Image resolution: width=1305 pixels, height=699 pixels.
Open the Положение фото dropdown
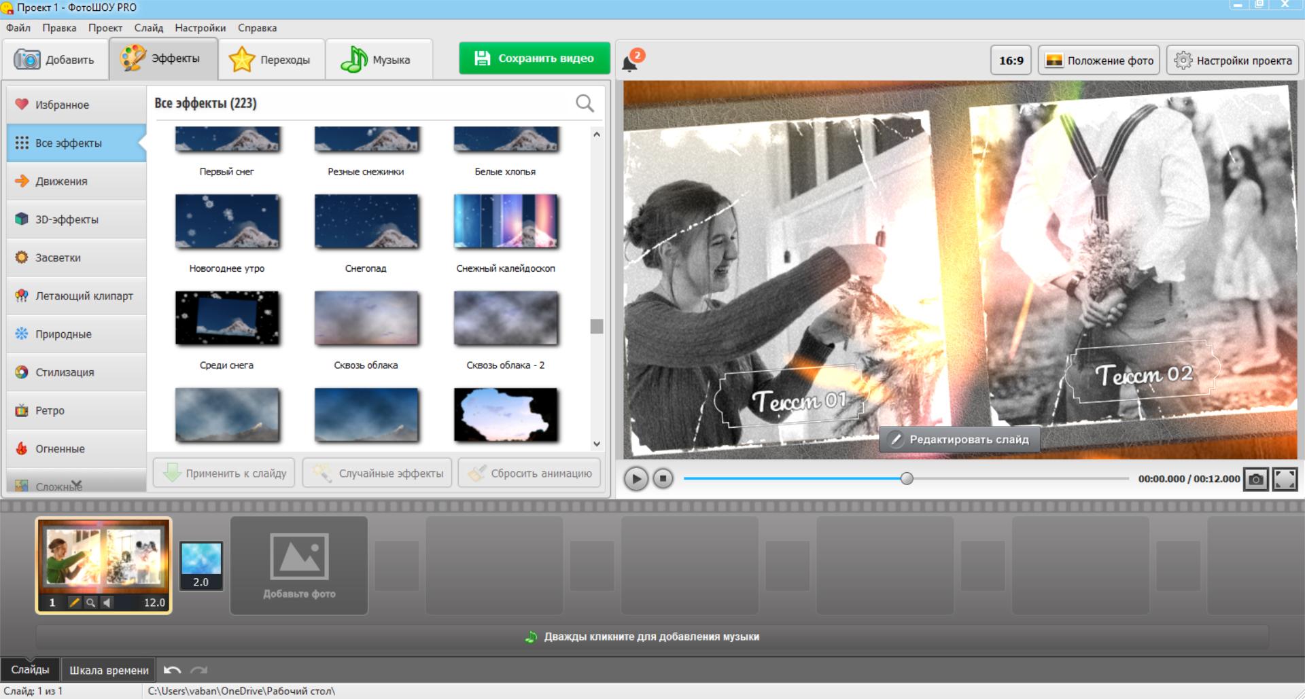point(1099,60)
